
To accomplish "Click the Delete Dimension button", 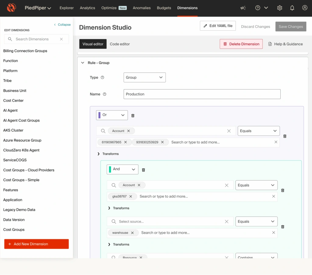I will (241, 44).
